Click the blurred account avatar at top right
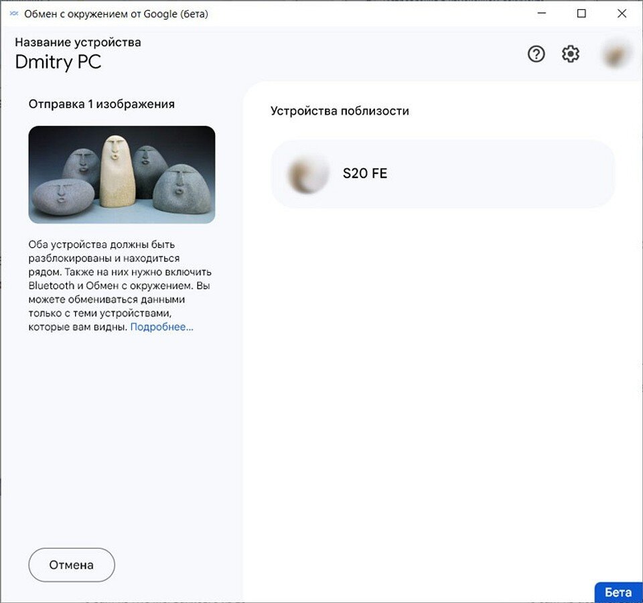Image resolution: width=643 pixels, height=603 pixels. [616, 54]
